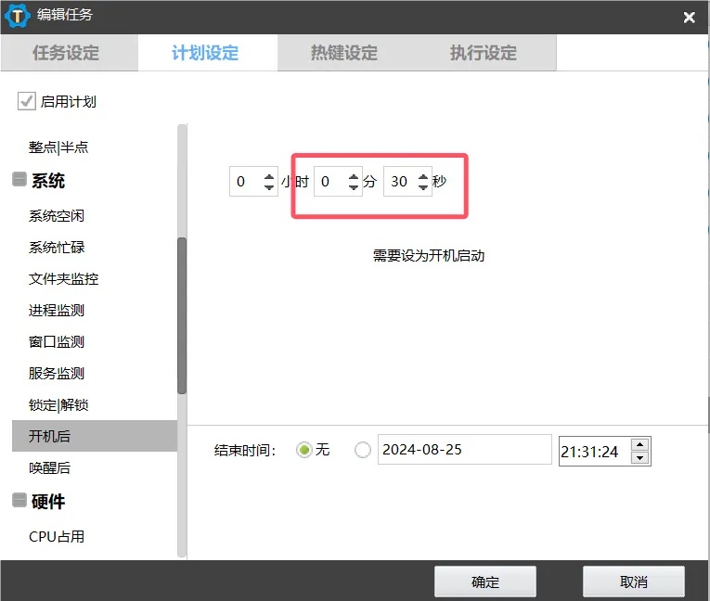Toggle the 启用计划 checkbox

tap(26, 101)
